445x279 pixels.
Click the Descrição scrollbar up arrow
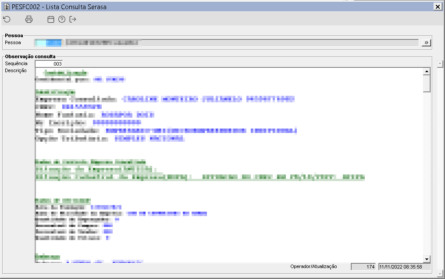point(427,71)
